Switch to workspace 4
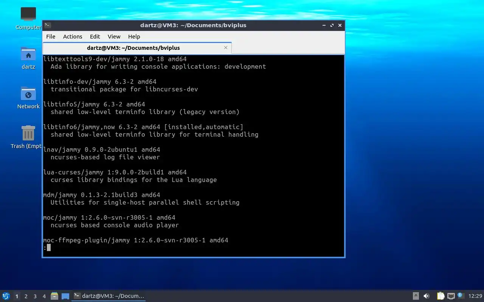484x302 pixels. 44,296
